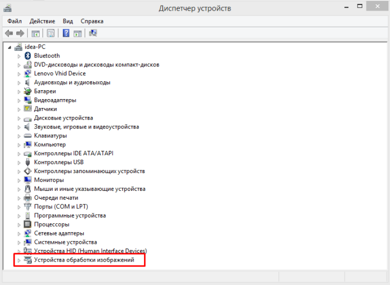Click the Lenovo Vhid Device icon
Image resolution: width=390 pixels, height=285 pixels.
[x=27, y=73]
